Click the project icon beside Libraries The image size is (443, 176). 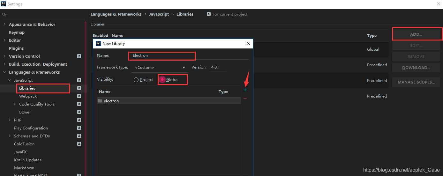point(79,88)
